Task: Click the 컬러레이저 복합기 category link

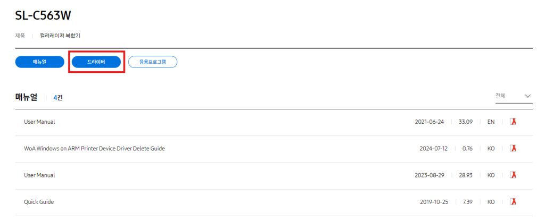Action: click(60, 36)
